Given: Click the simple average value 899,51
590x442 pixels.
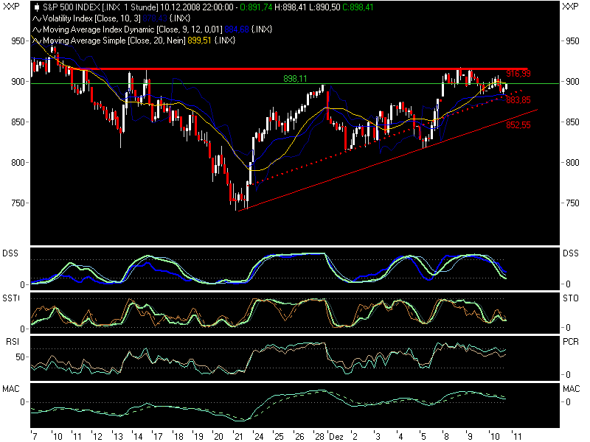Looking at the screenshot, I should pos(199,41).
